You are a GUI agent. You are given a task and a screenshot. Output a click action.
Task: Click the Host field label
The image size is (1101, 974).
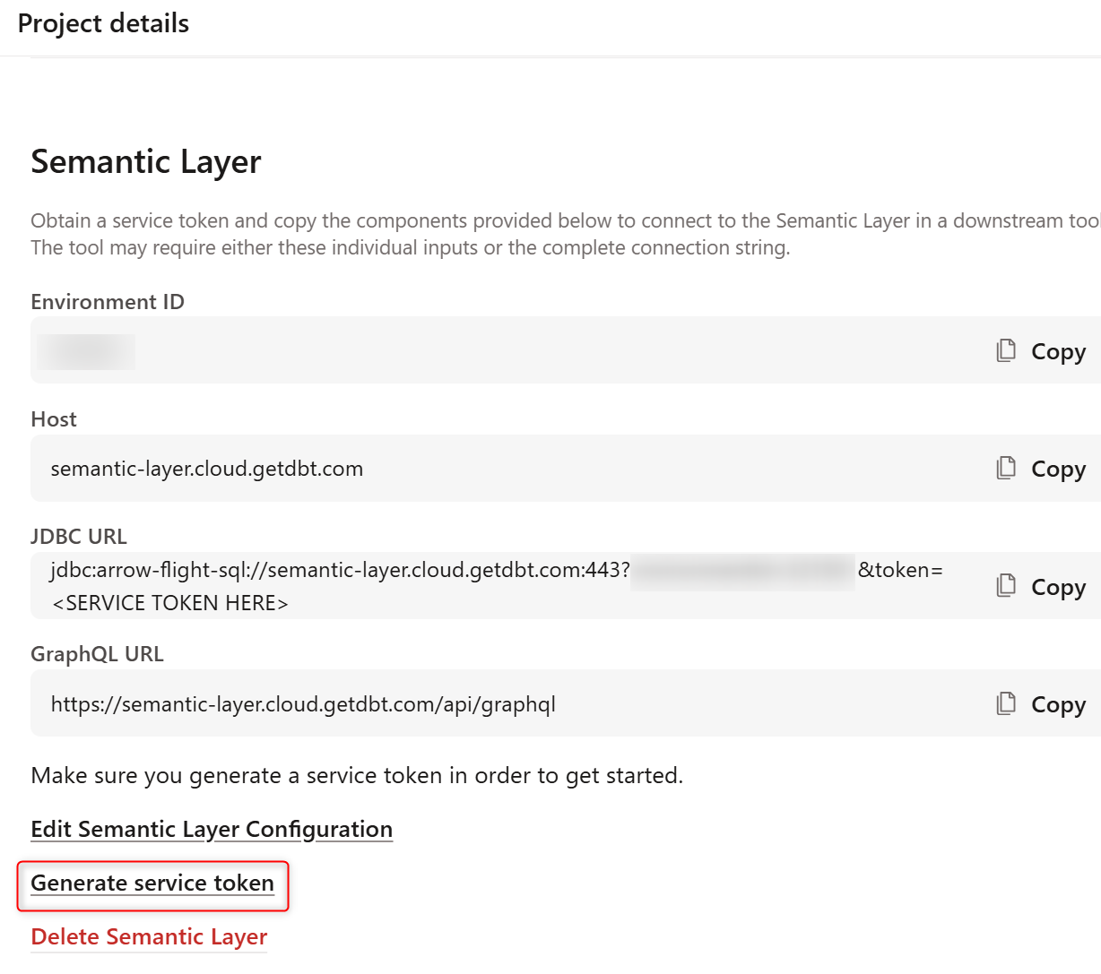(x=54, y=419)
